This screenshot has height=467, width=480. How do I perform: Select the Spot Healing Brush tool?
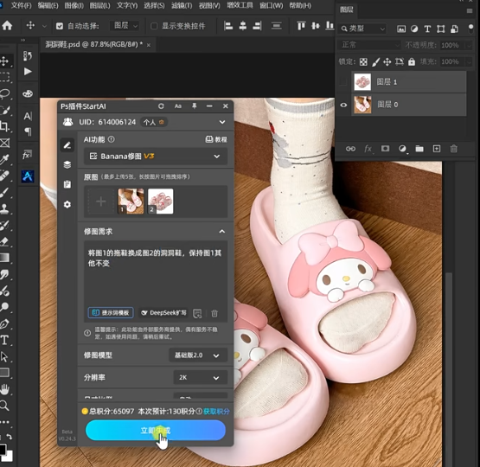tap(4, 176)
